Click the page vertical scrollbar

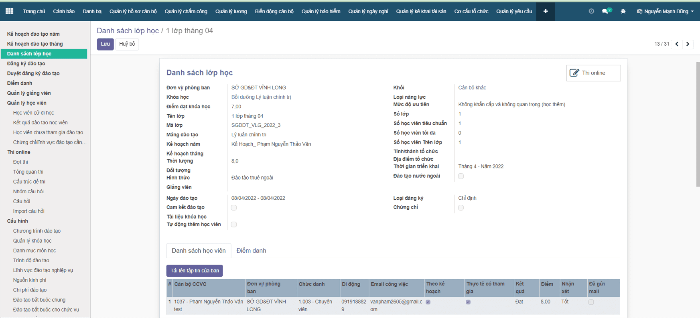tap(698, 124)
